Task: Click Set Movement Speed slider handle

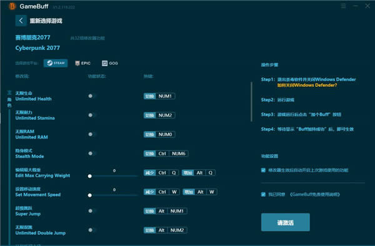Action: coord(89,195)
